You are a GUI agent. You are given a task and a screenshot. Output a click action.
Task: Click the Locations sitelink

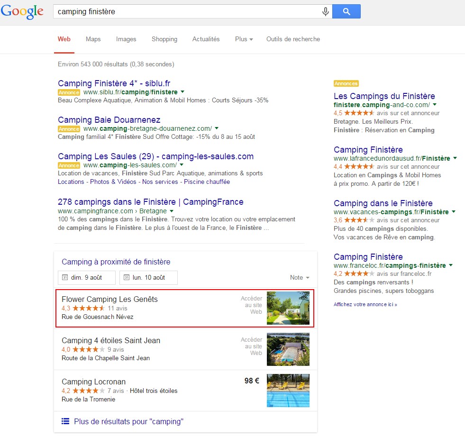[71, 182]
